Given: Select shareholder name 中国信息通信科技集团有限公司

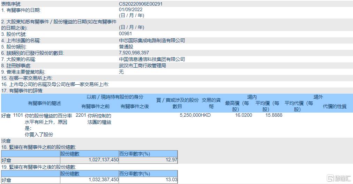Looking at the screenshot, I should (152, 59).
